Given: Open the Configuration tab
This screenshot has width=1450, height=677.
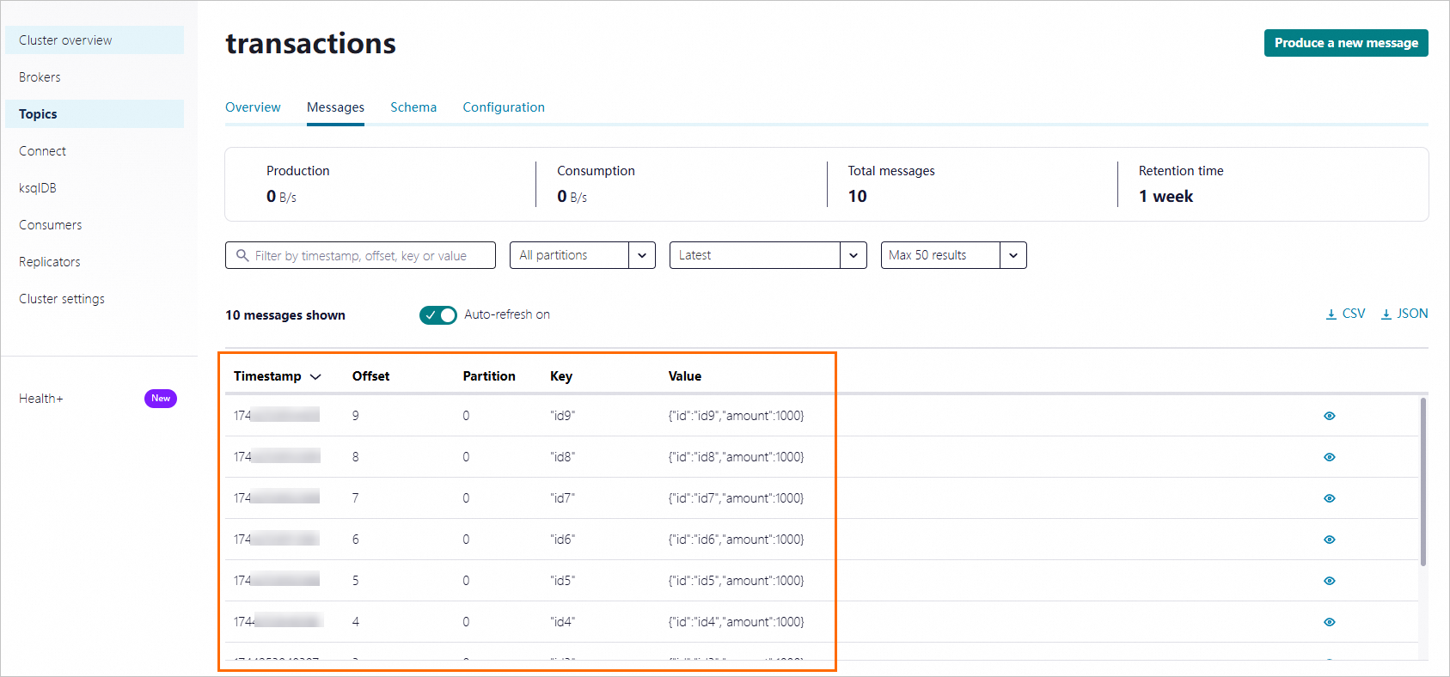Looking at the screenshot, I should coord(504,107).
